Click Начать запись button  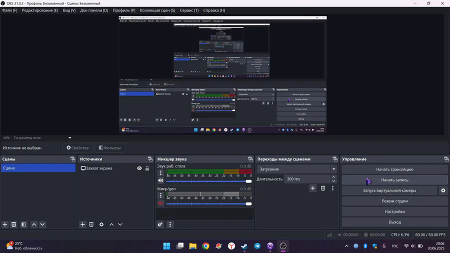tap(394, 180)
